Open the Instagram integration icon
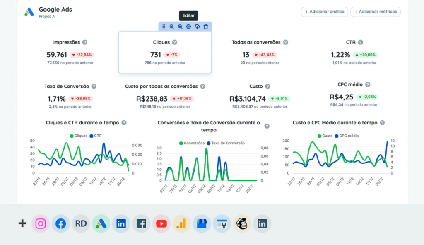This screenshot has height=245, width=424. tap(41, 223)
